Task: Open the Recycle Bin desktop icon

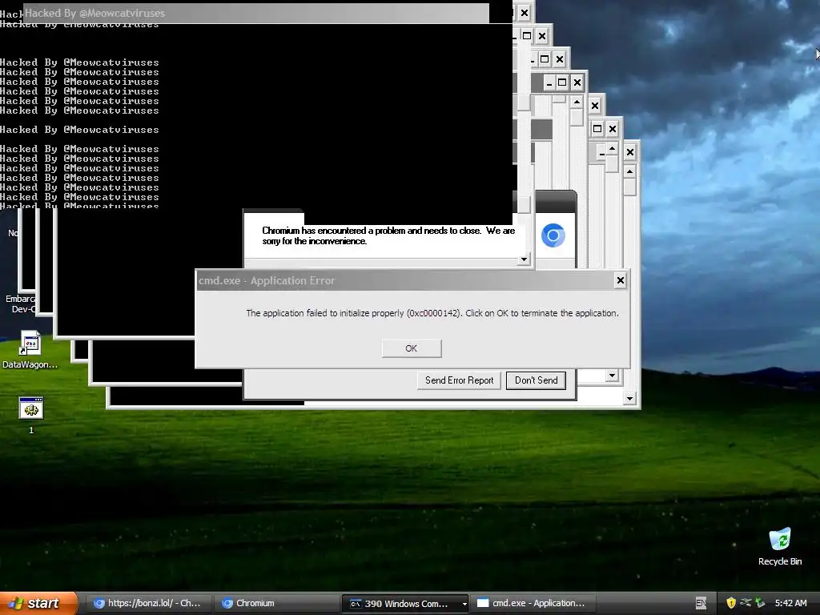Action: coord(780,546)
